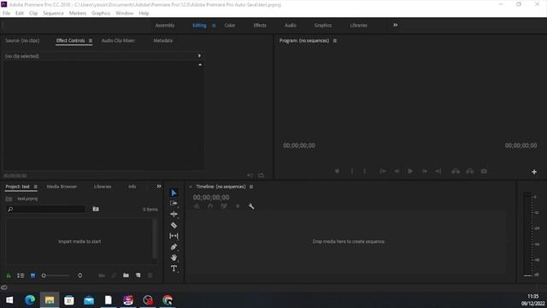Switch Project panel to Icon View
This screenshot has width=547, height=308.
(32, 275)
